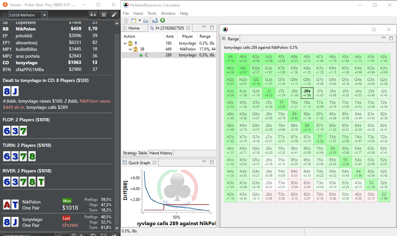Click the Amt. column header
Viewport: 397px width, 236px height.
coord(170,36)
